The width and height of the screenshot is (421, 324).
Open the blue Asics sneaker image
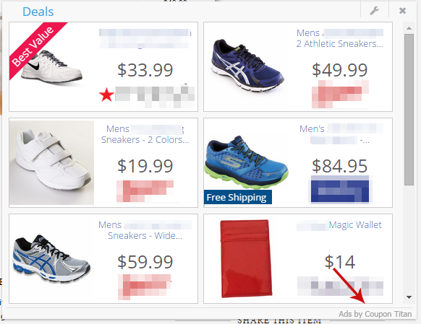coord(247,66)
